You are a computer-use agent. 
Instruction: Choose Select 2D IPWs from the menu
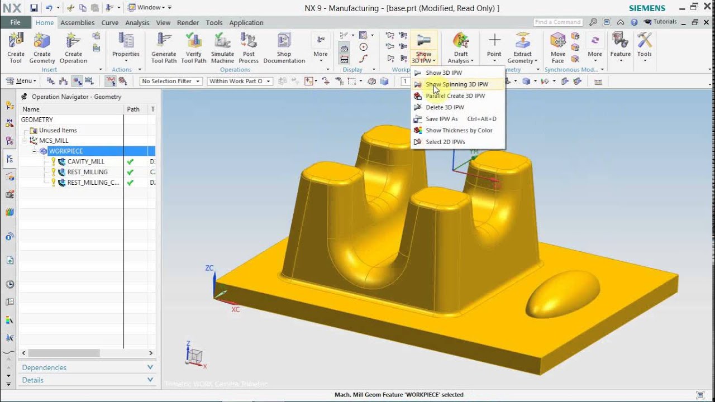click(x=457, y=142)
